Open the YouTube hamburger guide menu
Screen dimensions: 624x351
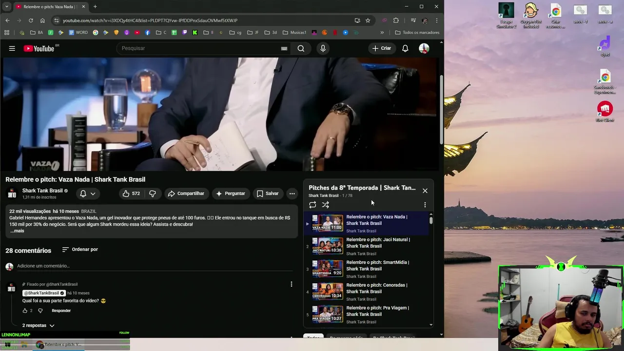pos(12,48)
